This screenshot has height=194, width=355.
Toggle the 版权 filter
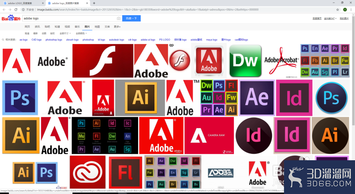[53, 33]
